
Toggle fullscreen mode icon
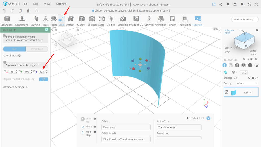point(256,4)
